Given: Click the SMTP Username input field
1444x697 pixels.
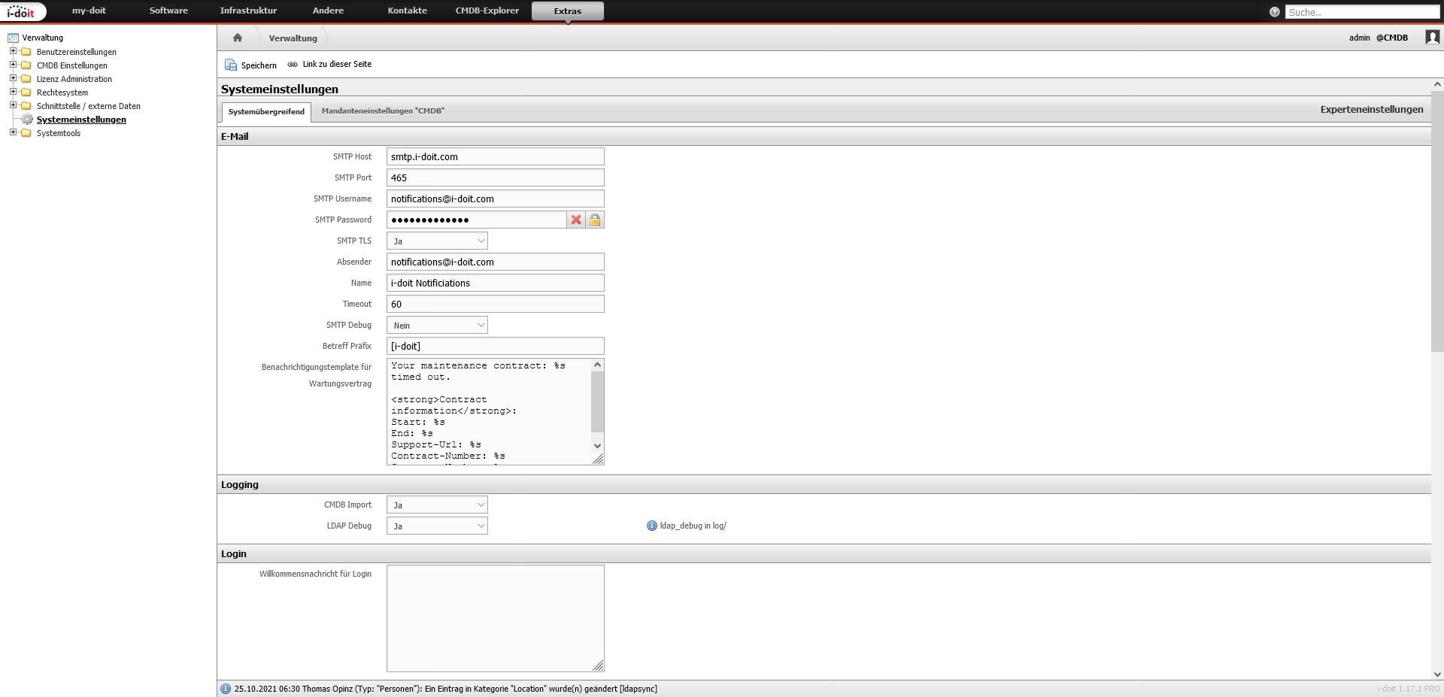Looking at the screenshot, I should tap(496, 198).
